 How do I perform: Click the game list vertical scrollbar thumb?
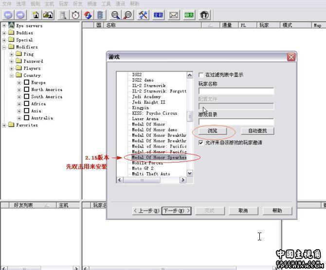(190, 116)
